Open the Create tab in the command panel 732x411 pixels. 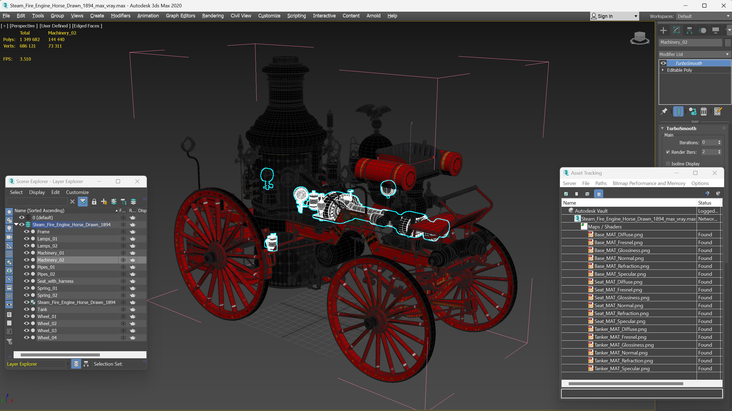click(x=663, y=30)
